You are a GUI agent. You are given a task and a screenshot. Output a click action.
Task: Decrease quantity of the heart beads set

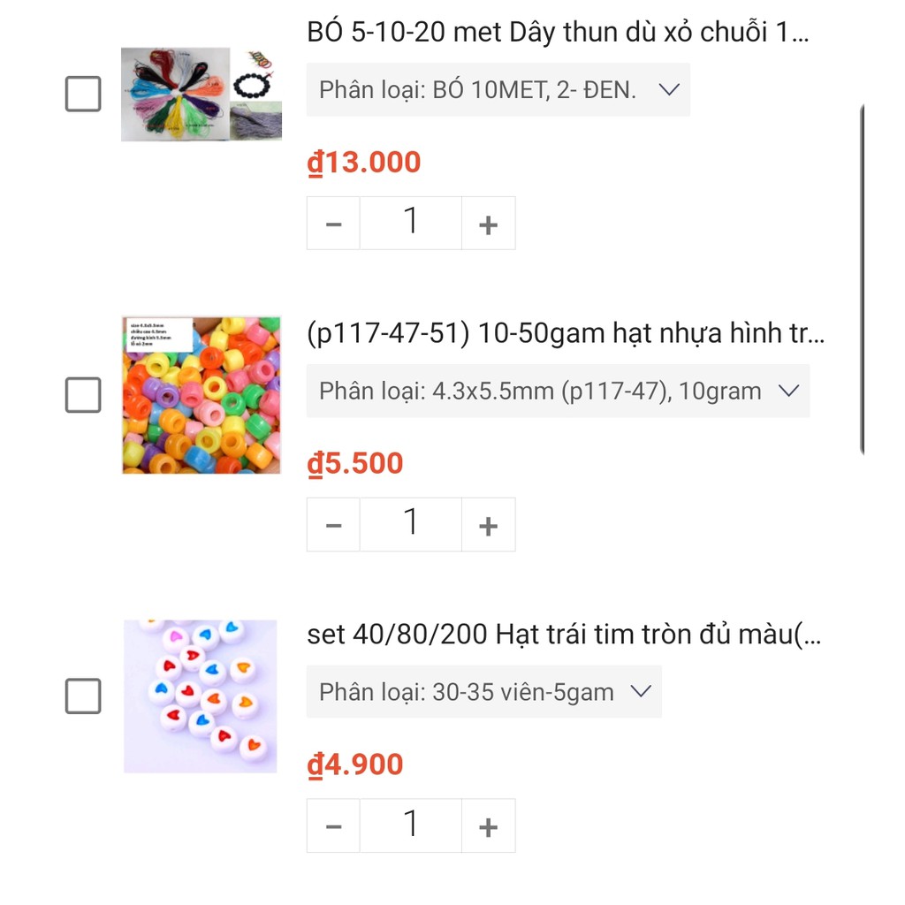333,825
